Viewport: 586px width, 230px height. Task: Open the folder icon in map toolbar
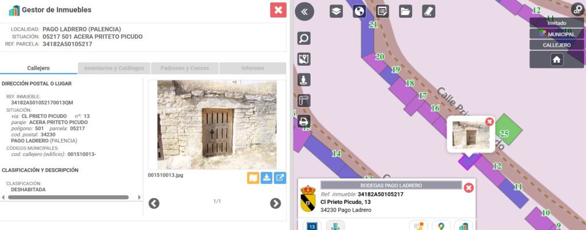[405, 11]
